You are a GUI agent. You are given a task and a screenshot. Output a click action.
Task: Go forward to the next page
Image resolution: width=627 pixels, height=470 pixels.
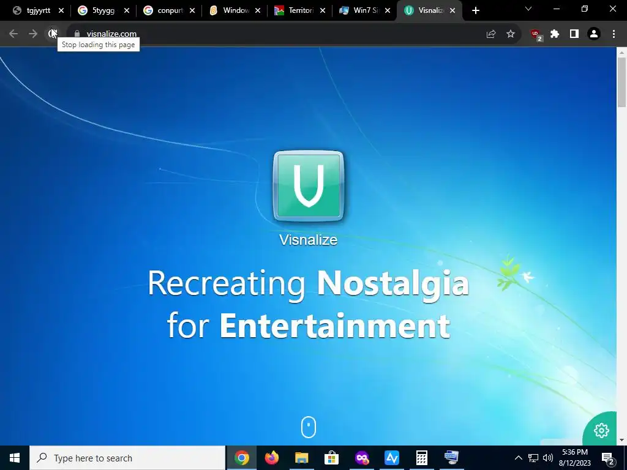pos(33,34)
